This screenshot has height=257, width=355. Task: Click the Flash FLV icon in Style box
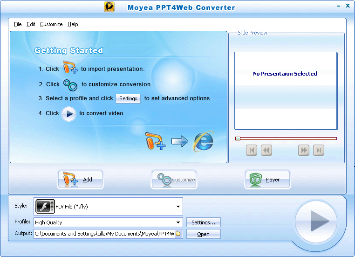tap(45, 206)
